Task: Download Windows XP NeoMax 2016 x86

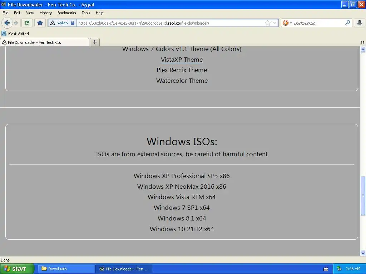Action: 182,187
